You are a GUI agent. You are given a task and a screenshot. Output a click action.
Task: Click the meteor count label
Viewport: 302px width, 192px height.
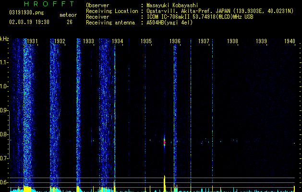pyautogui.click(x=68, y=15)
